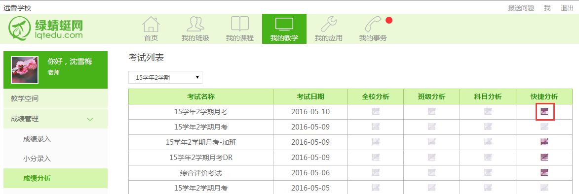Click the 考试名称 column header
Image resolution: width=579 pixels, height=194 pixels.
(x=201, y=97)
